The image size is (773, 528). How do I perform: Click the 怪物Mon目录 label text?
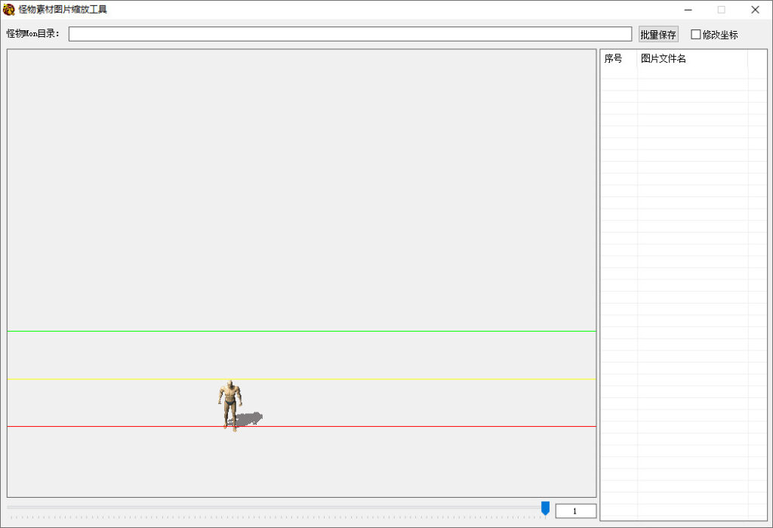click(33, 34)
